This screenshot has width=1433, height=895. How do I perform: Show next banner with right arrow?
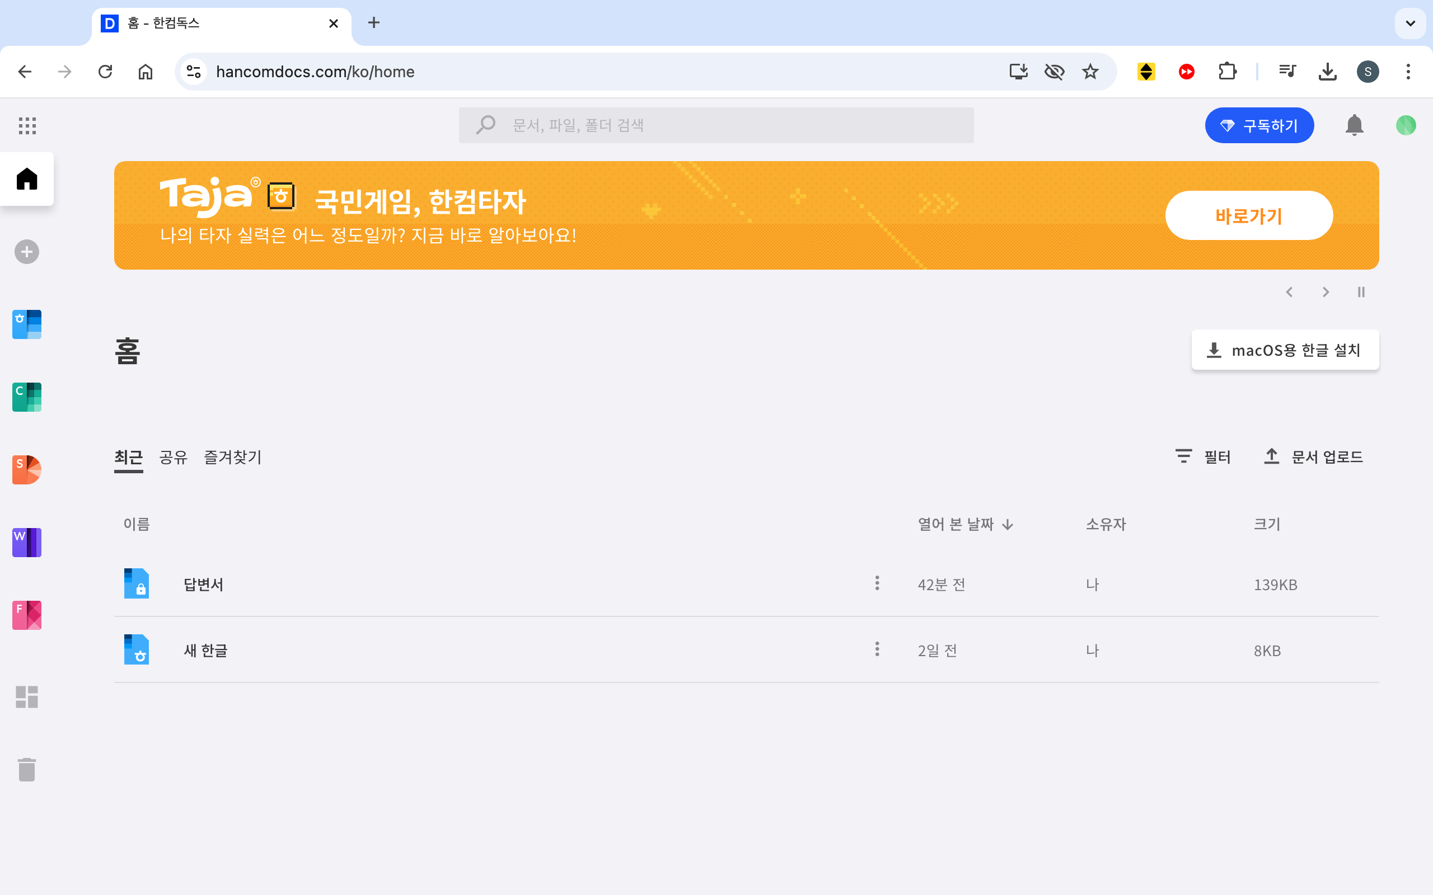(x=1325, y=293)
